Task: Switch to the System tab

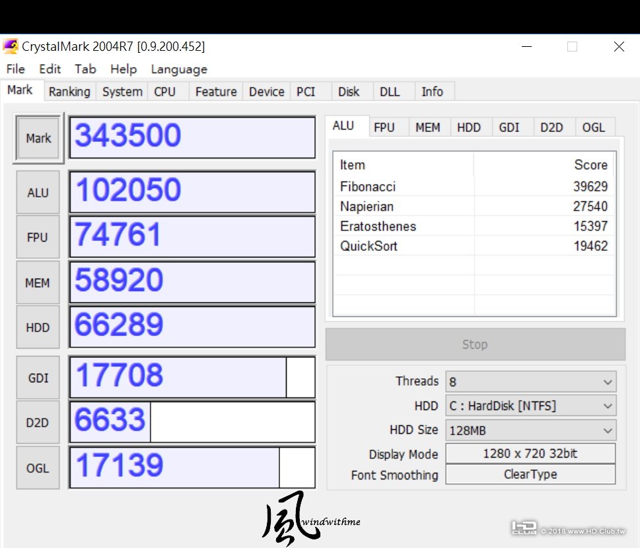Action: point(122,91)
